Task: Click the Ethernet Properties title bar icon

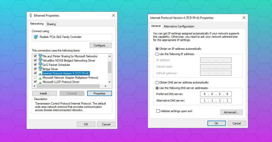Action: click(x=31, y=15)
